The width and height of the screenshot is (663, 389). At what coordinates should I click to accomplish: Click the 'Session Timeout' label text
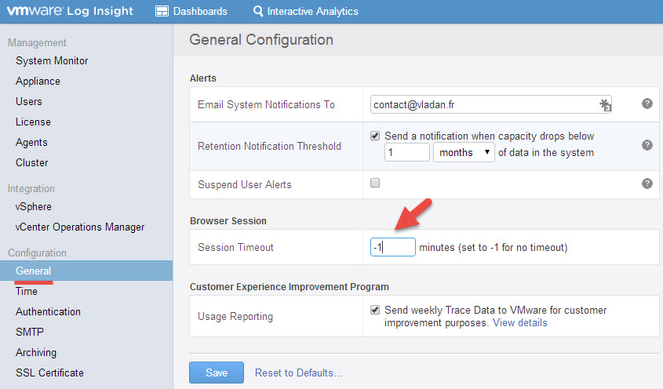235,247
